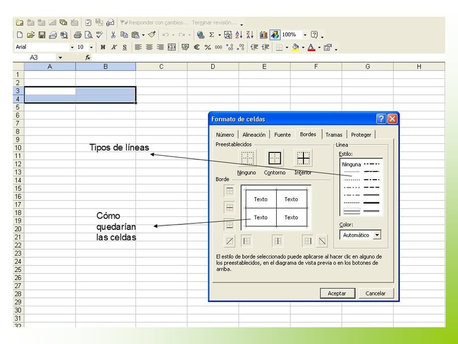Click the AutoSum sigma icon
The image size is (458, 344).
[212, 35]
